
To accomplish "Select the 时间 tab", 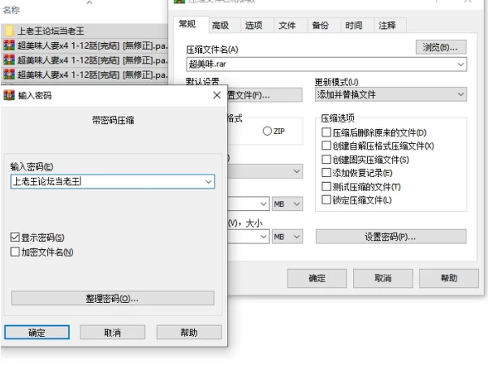I will tap(354, 25).
